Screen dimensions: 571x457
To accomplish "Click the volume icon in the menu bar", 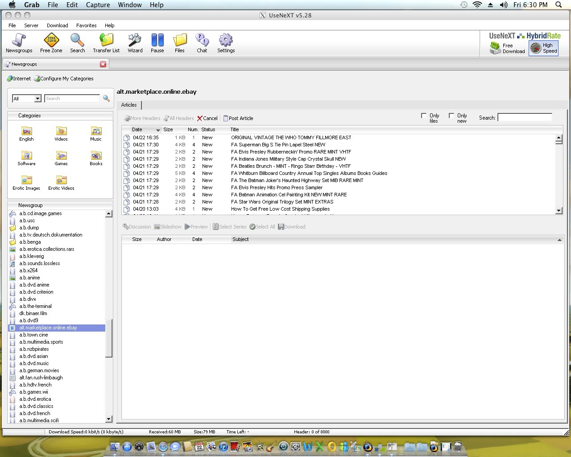I will (504, 5).
